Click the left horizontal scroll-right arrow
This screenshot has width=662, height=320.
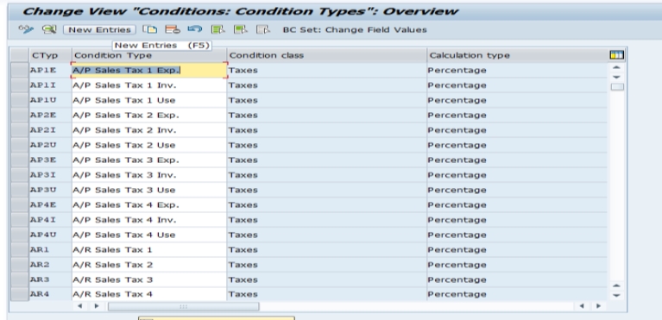(97, 306)
